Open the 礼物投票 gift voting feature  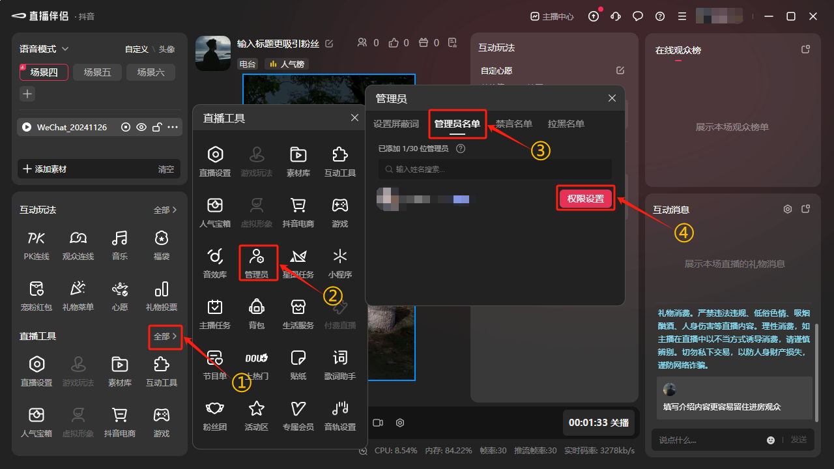tap(162, 295)
